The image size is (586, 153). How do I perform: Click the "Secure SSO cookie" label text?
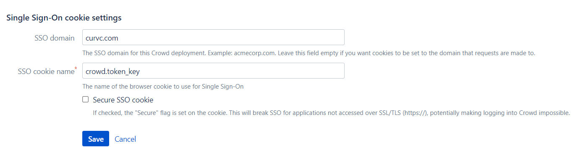point(123,100)
